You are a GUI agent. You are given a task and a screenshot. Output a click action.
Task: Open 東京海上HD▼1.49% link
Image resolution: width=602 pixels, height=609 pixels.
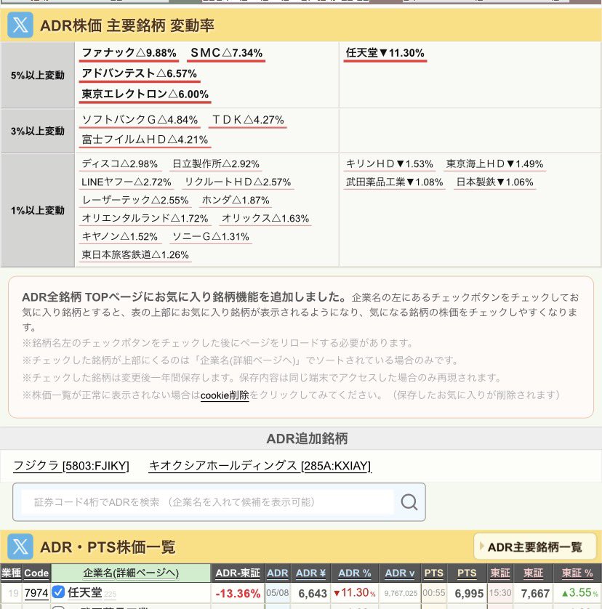(494, 164)
